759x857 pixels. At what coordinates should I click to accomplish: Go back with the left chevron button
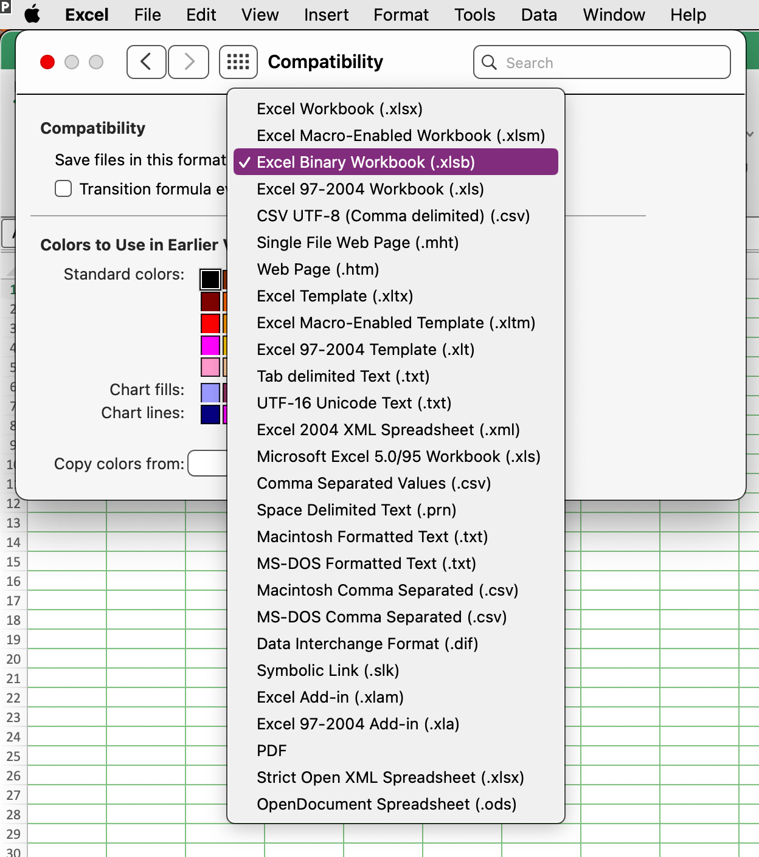[146, 62]
